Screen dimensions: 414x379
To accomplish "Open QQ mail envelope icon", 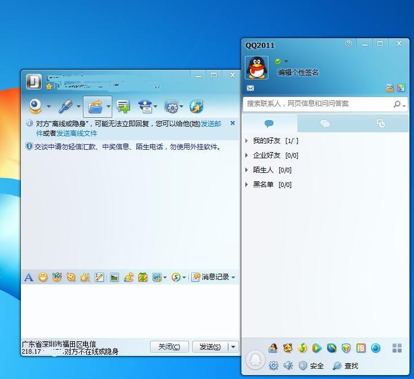I will [250, 88].
